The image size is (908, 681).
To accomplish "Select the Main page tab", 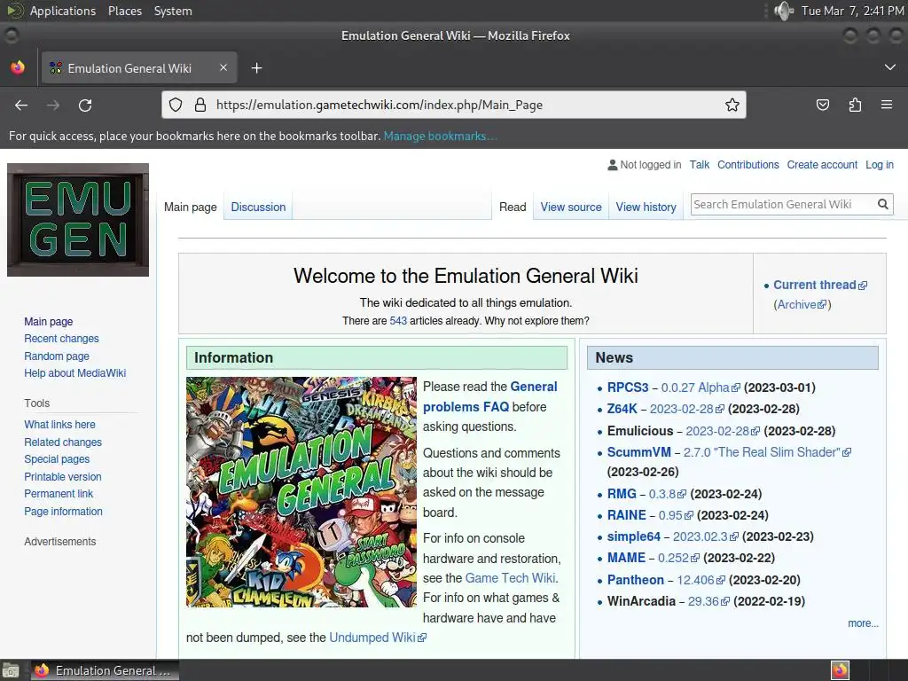I will 190,207.
